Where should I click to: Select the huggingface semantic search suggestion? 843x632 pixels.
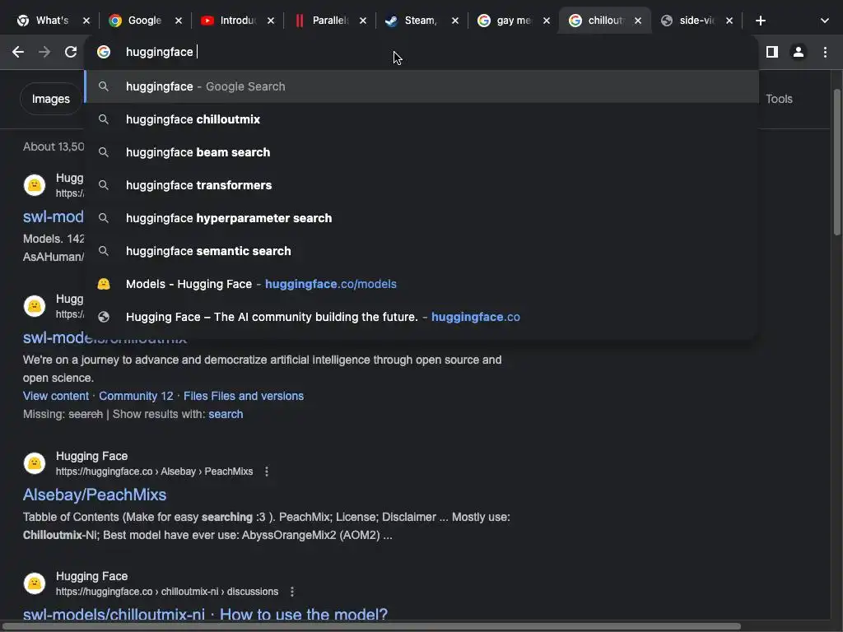[x=421, y=251]
